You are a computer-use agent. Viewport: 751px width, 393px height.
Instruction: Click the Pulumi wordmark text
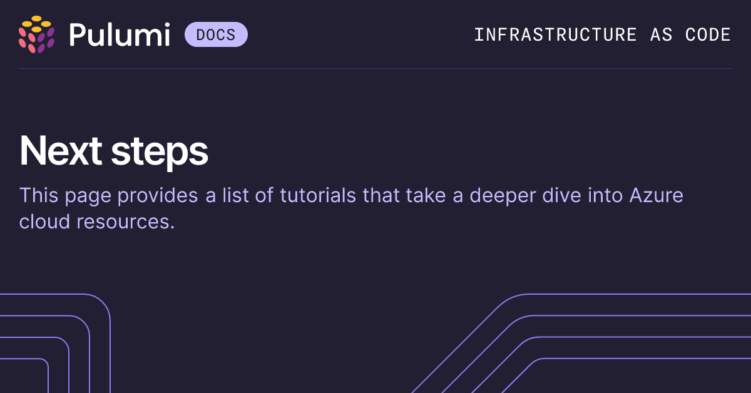tap(120, 34)
